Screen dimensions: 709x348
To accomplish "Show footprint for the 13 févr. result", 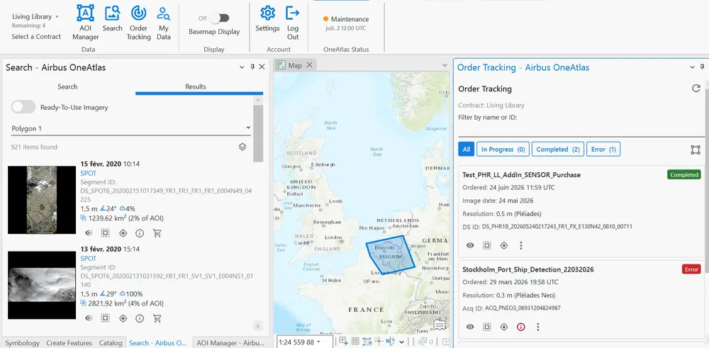I will tap(106, 318).
